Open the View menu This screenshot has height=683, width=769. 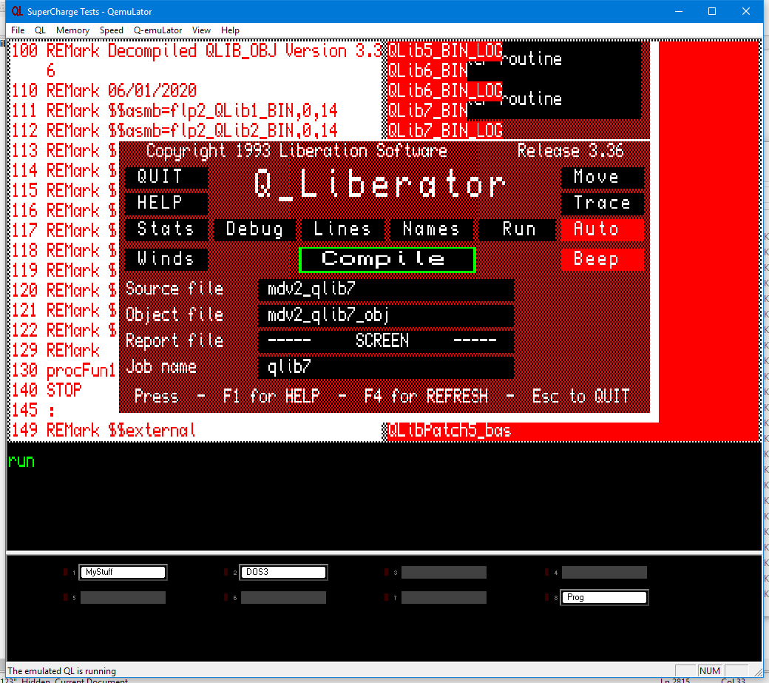(x=201, y=30)
